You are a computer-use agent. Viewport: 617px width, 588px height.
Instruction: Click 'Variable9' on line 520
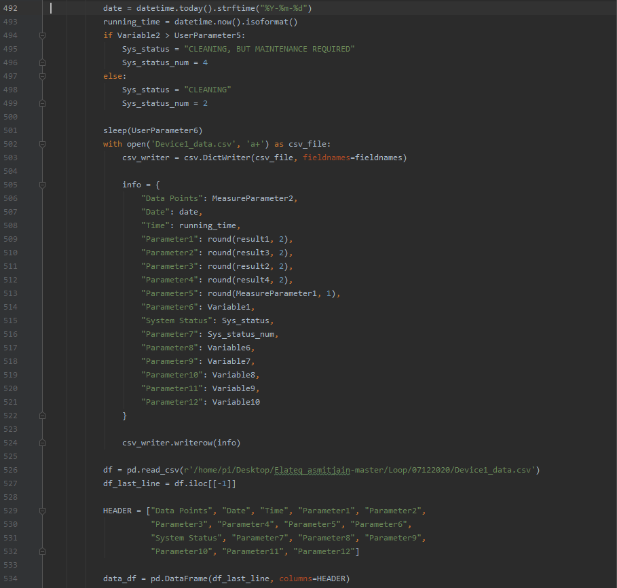click(x=233, y=388)
